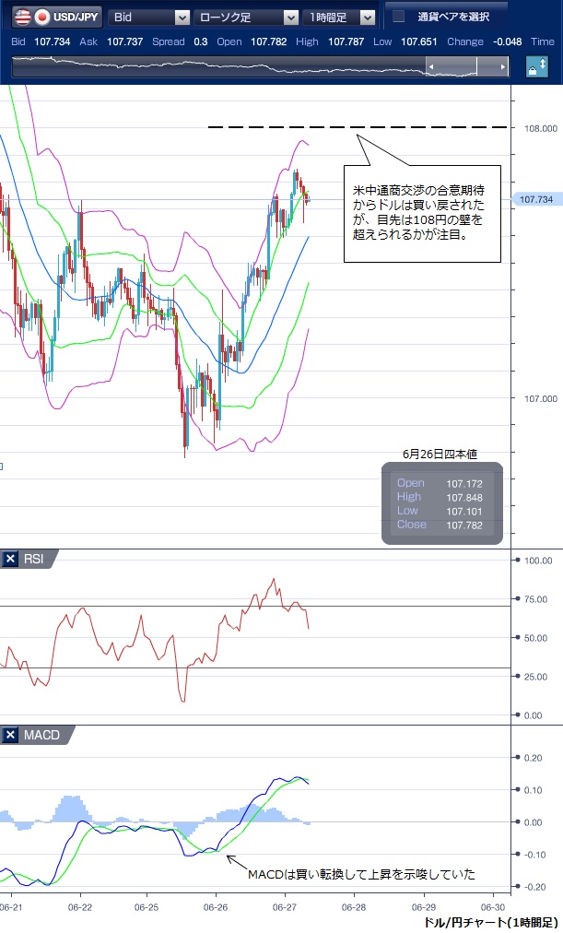Click the chart expand icon beside overview bar

[537, 68]
